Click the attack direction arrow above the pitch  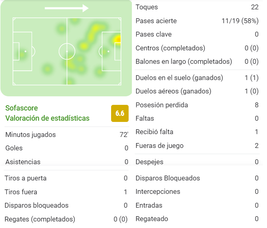tap(67, 8)
